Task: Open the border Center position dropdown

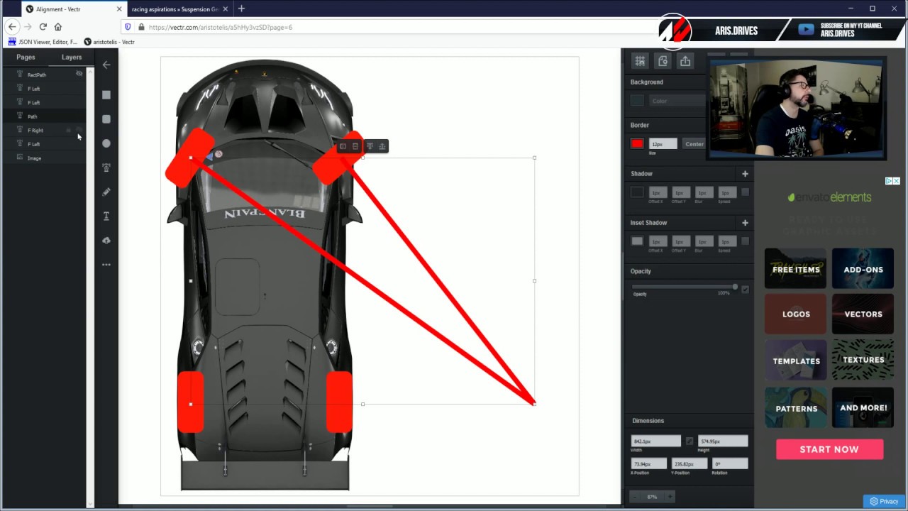Action: point(694,144)
